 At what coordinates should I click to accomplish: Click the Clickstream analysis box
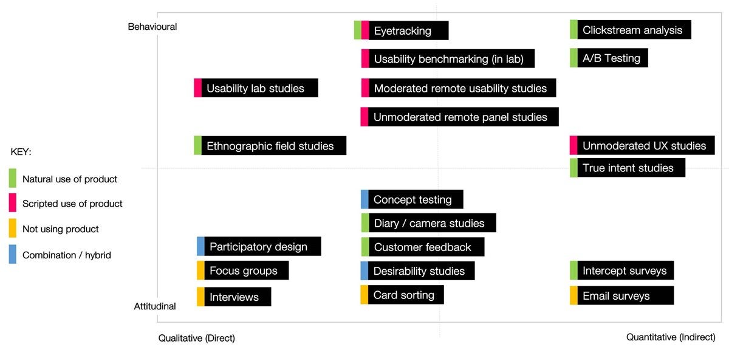632,30
